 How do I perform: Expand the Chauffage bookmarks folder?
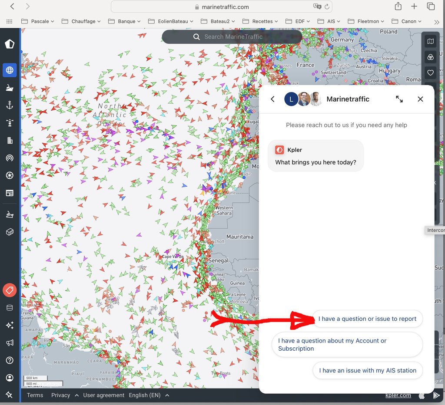click(81, 21)
